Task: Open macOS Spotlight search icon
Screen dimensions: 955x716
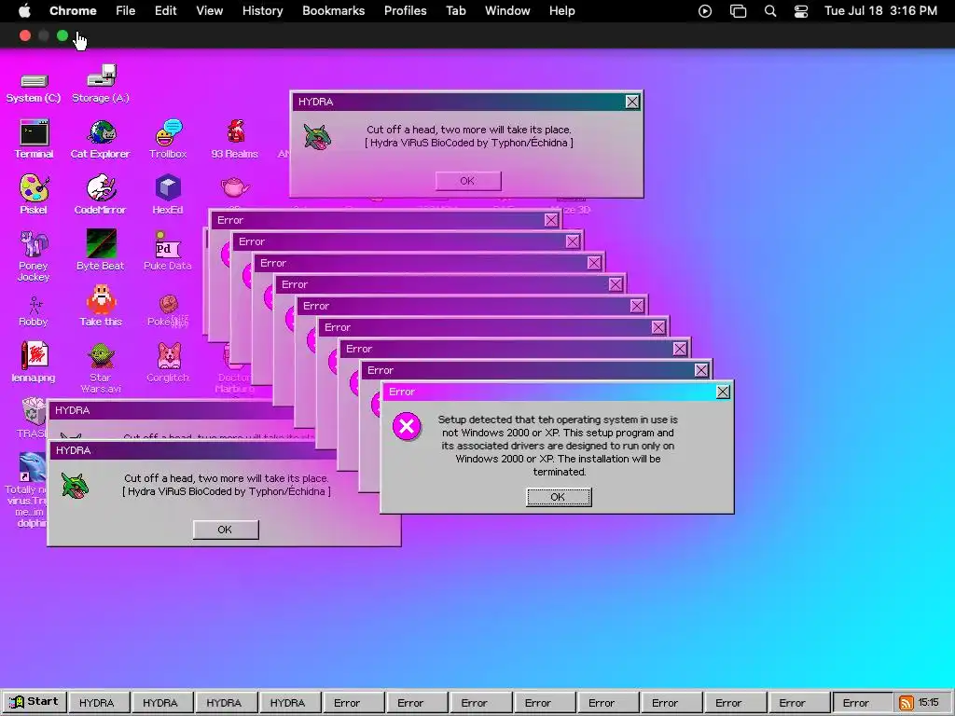Action: point(769,11)
